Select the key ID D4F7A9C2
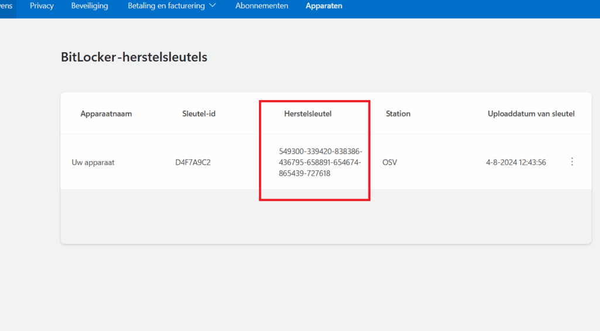The height and width of the screenshot is (331, 600). [193, 162]
